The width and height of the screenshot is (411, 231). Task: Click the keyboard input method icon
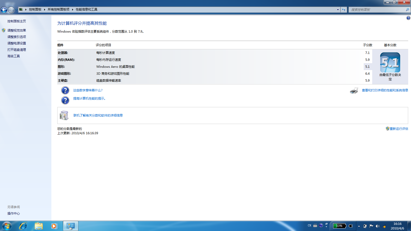click(x=315, y=226)
